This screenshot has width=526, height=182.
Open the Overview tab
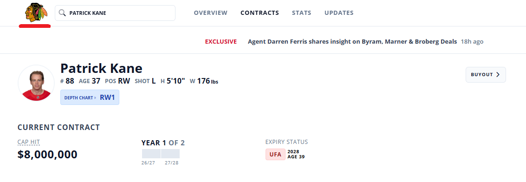click(x=210, y=13)
